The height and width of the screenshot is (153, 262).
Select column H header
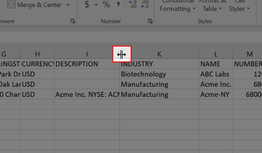tap(37, 54)
